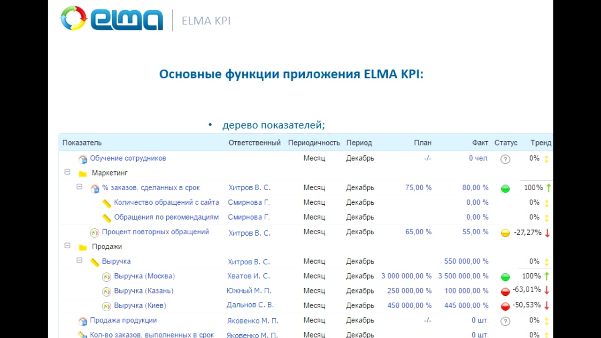The height and width of the screenshot is (338, 601).
Task: Click gauge icon beside Процент повторных обращений
Action: pyautogui.click(x=95, y=232)
